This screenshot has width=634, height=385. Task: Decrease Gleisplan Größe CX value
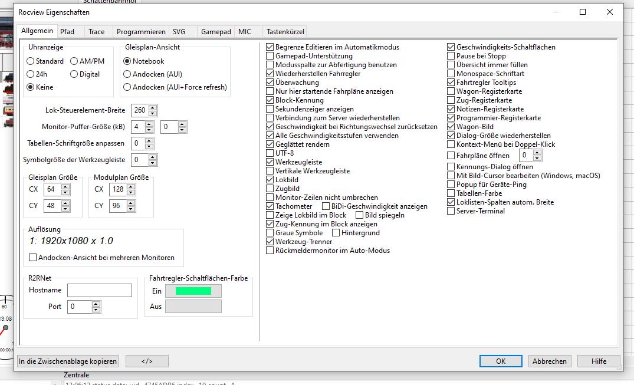[x=65, y=192]
